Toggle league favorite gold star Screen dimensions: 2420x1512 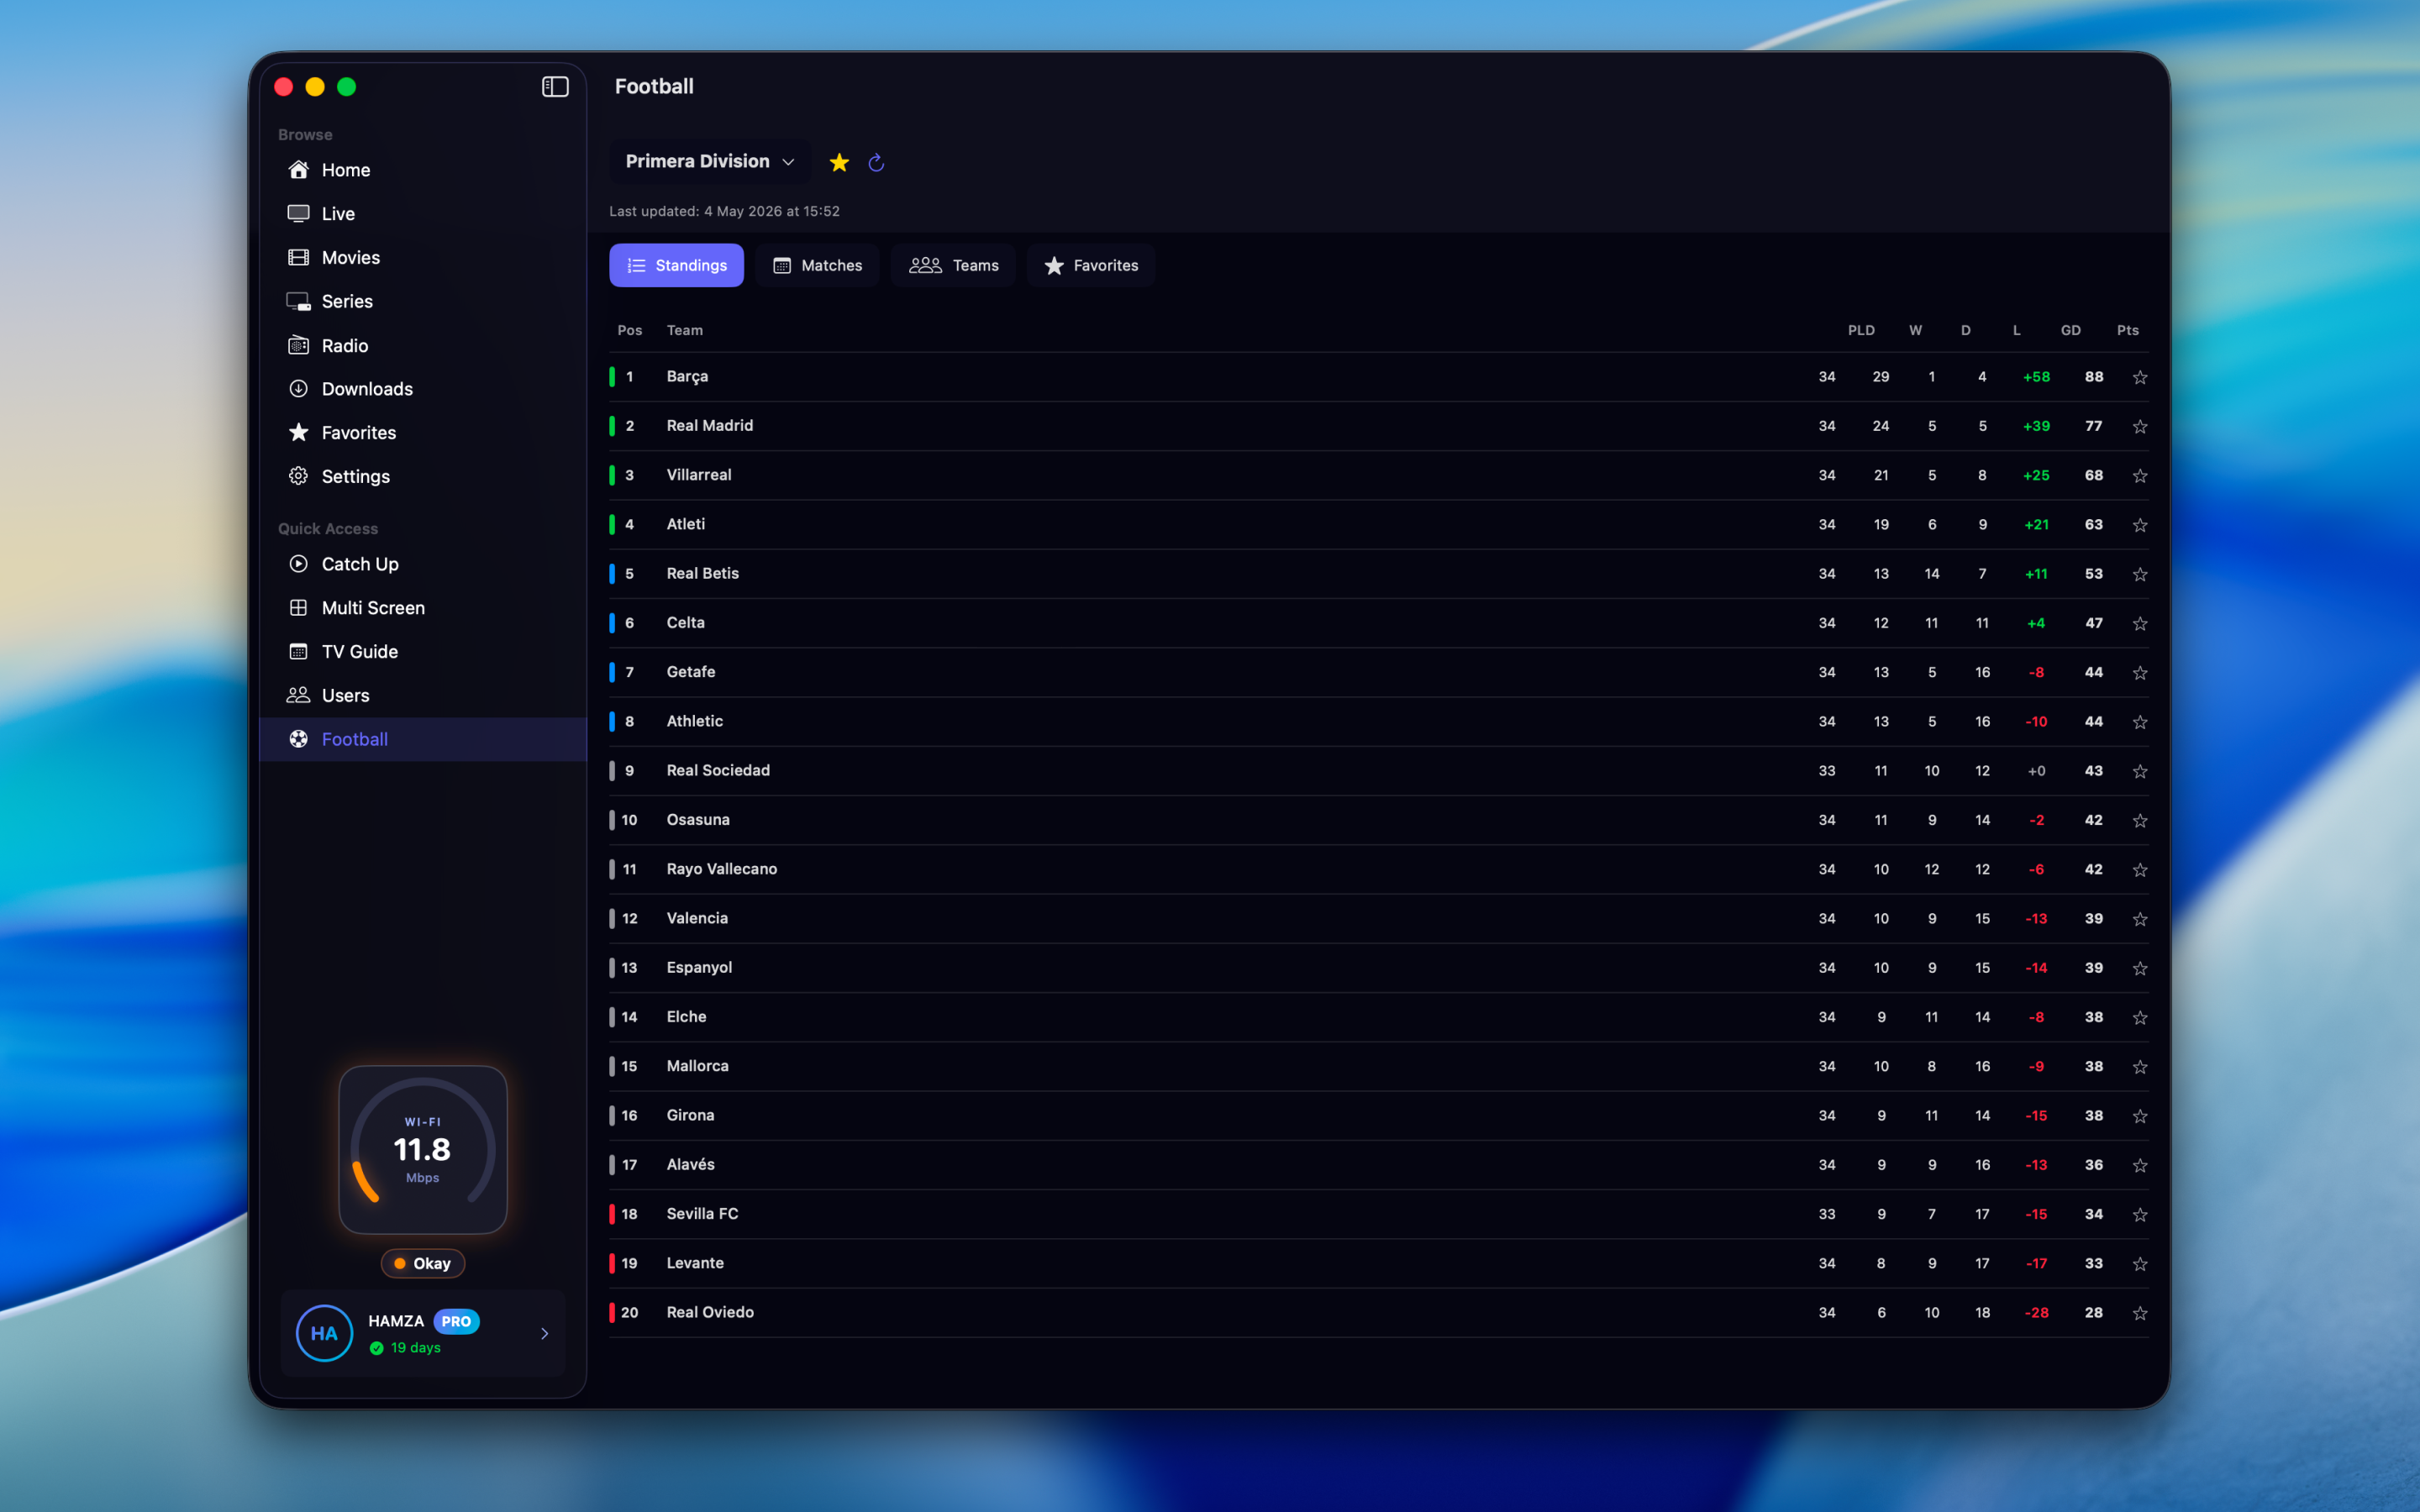[x=839, y=163]
